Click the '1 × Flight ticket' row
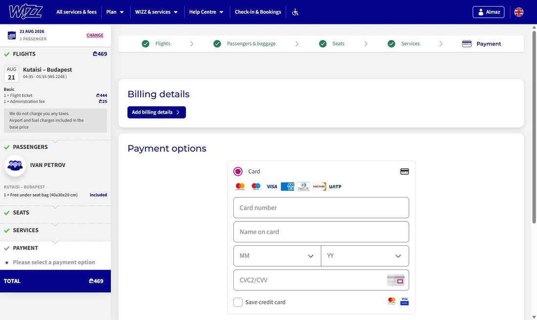537x320 pixels. tap(56, 96)
